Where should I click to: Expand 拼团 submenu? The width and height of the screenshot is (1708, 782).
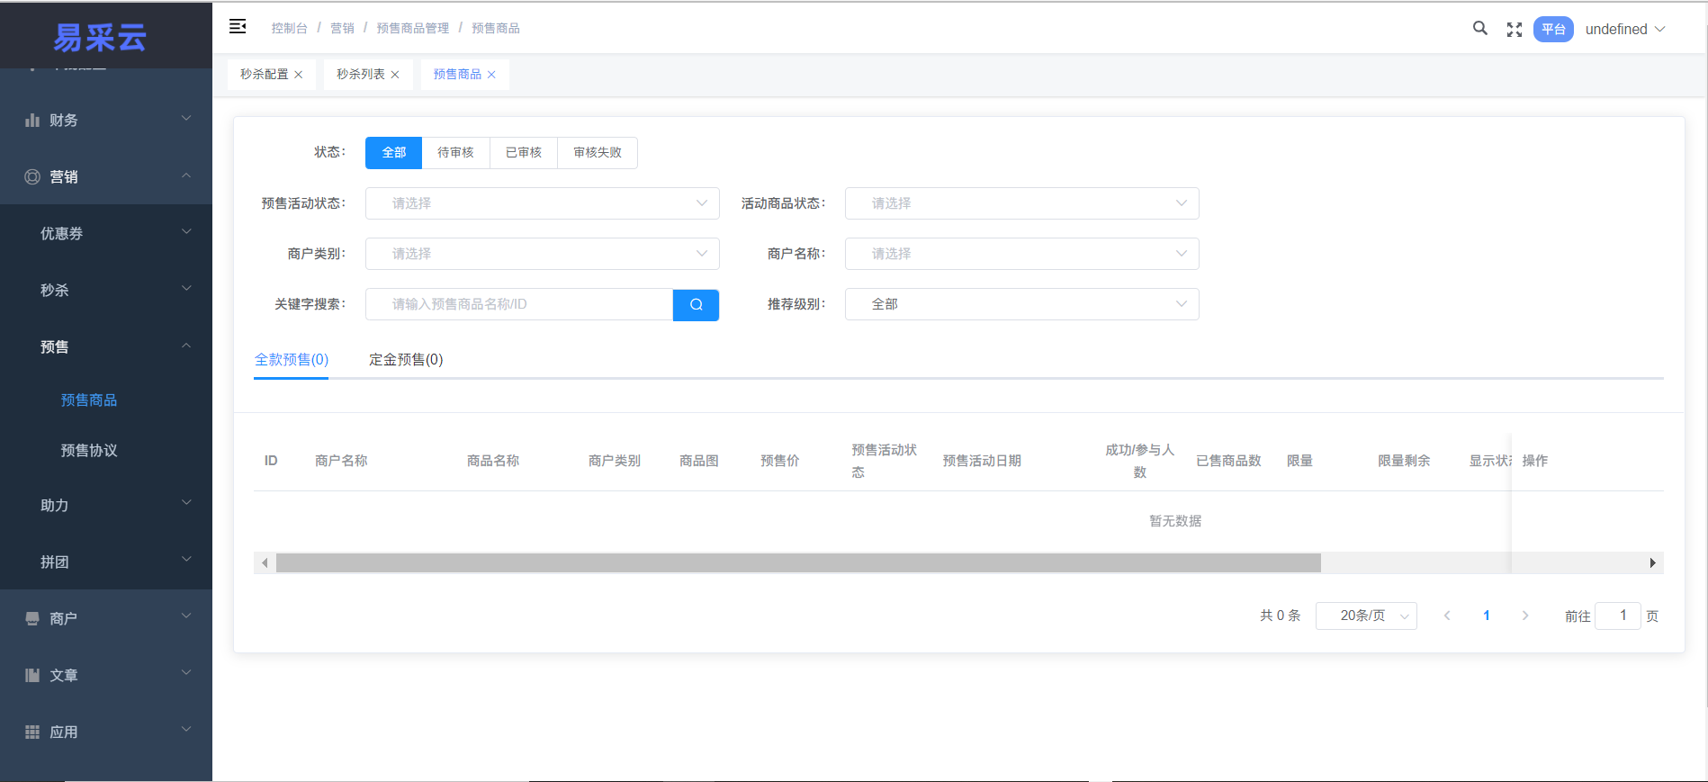pyautogui.click(x=186, y=560)
